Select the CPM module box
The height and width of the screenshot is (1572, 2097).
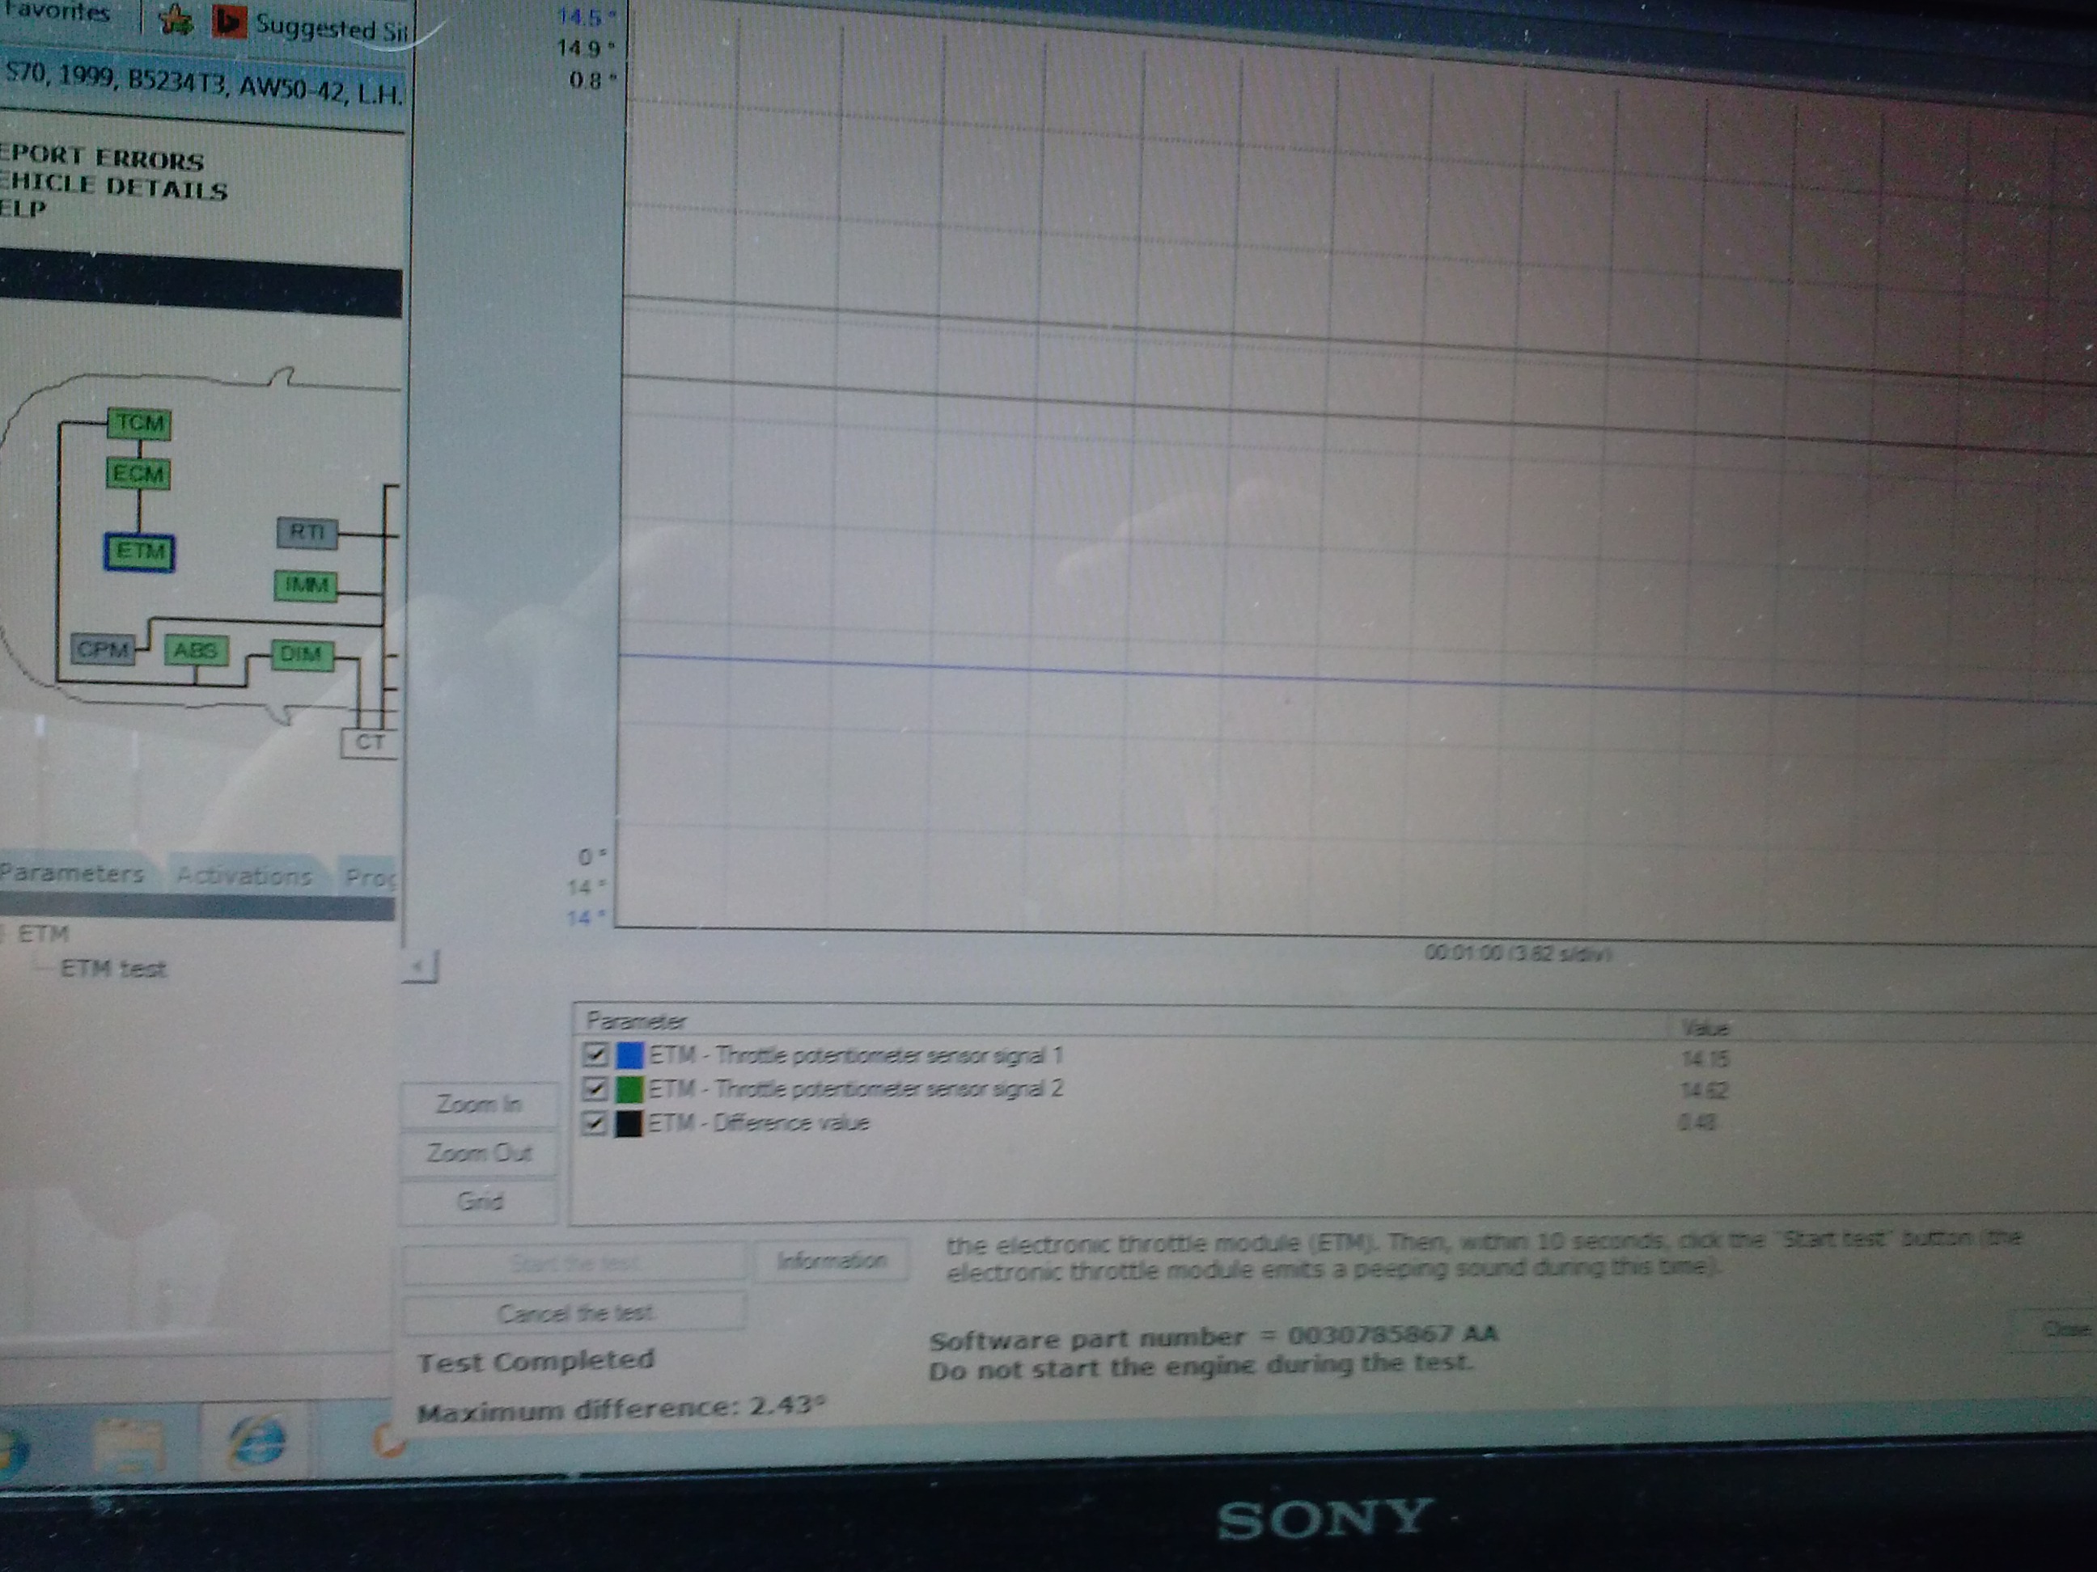pyautogui.click(x=104, y=650)
